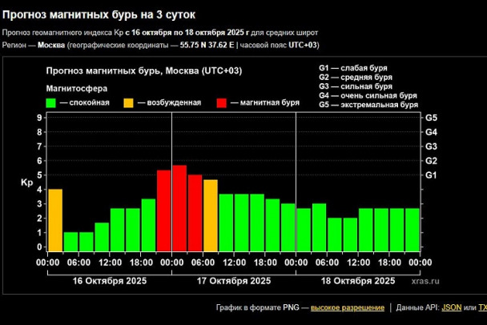Click the "18 Октября 2025" date label

point(358,282)
